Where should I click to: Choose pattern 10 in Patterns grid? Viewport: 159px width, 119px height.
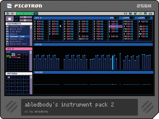pyautogui.click(x=20, y=85)
